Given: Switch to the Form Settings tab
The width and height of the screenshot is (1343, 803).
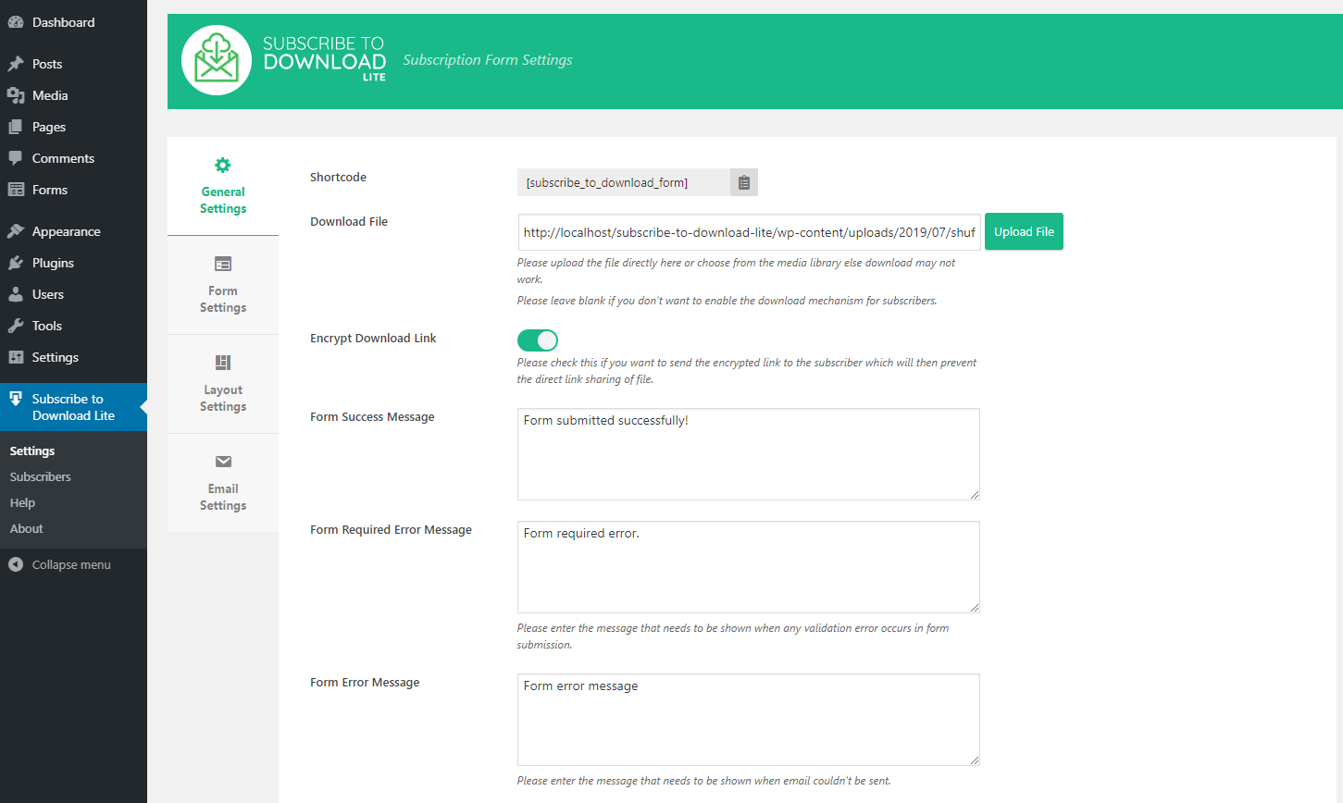Looking at the screenshot, I should tap(223, 285).
